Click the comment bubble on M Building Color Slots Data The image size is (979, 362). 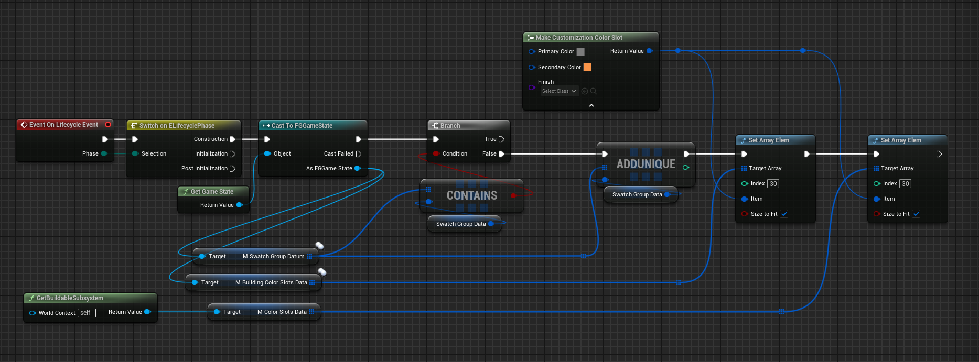(x=322, y=272)
